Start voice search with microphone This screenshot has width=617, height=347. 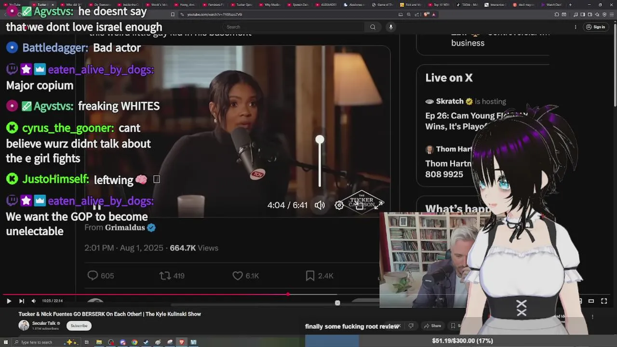[x=391, y=27]
